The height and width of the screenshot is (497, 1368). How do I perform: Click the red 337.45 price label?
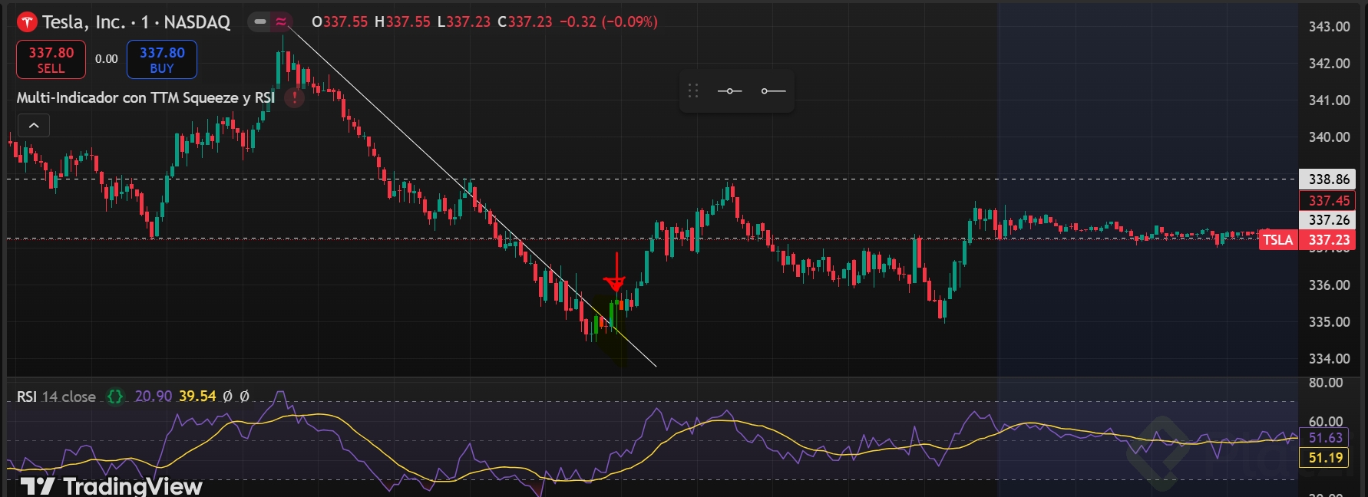(x=1328, y=201)
